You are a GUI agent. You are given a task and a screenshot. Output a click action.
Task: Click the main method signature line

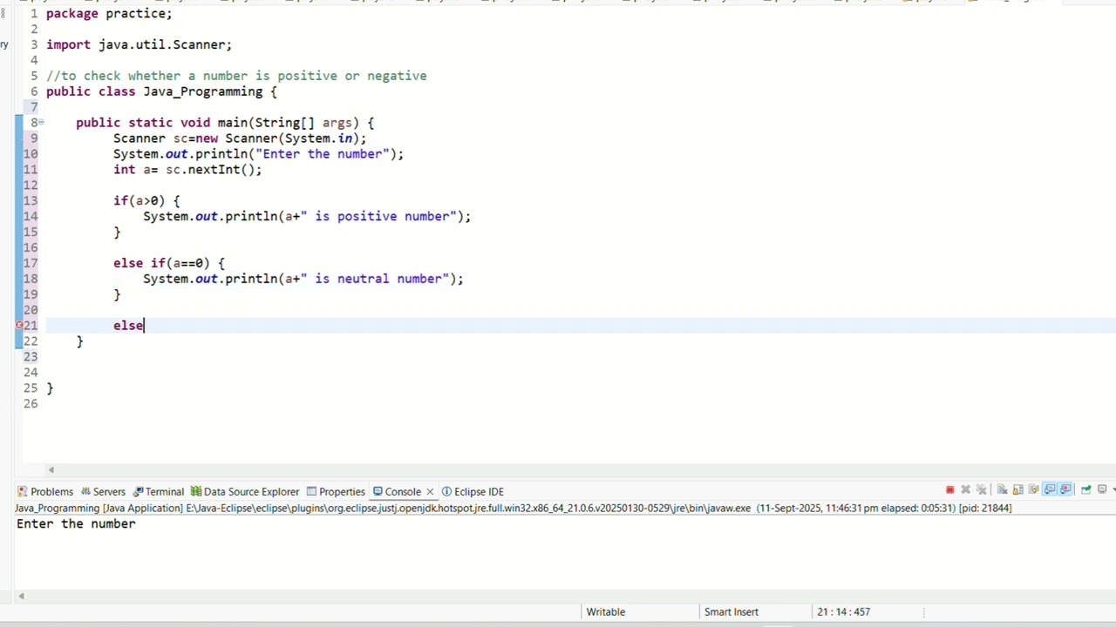[x=225, y=123]
